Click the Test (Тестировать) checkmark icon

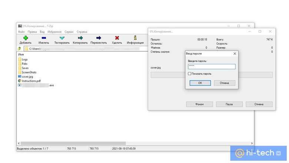[x=62, y=38]
